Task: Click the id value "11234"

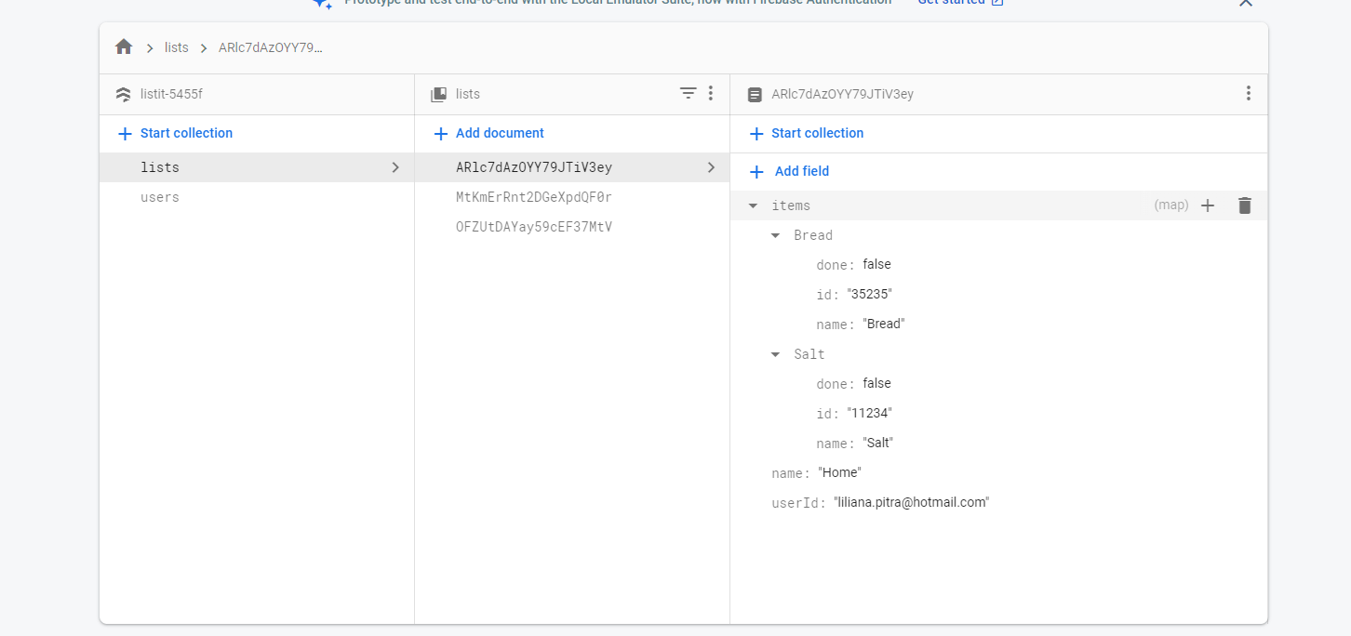Action: tap(870, 413)
